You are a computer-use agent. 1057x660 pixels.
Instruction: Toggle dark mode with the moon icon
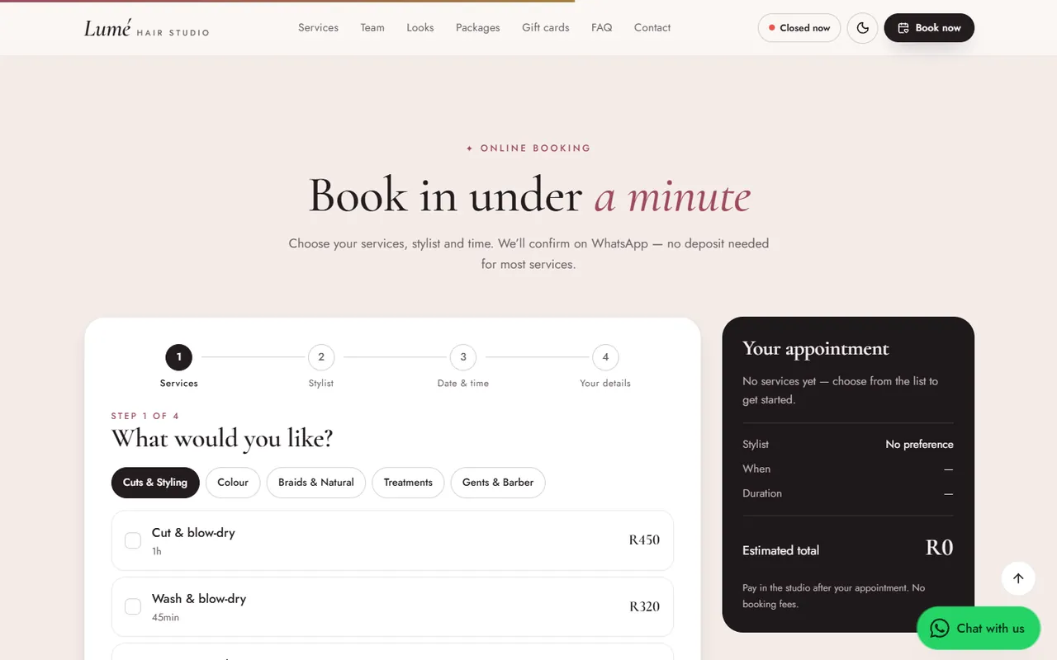tap(862, 28)
